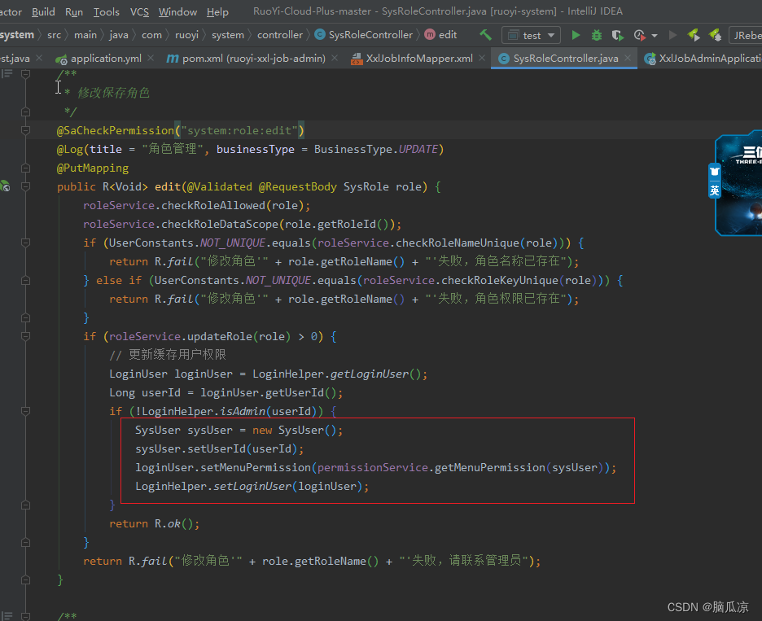Collapse the updateRole if-block fold marker
The height and width of the screenshot is (621, 762).
26,336
